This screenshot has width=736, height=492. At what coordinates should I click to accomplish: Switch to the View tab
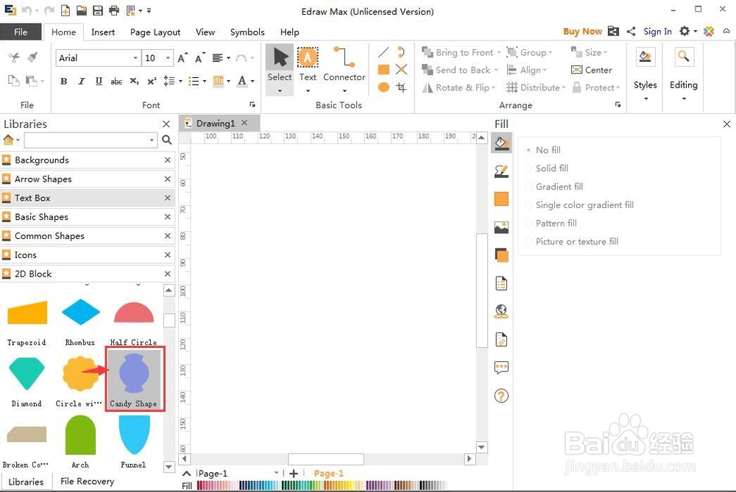click(x=205, y=32)
